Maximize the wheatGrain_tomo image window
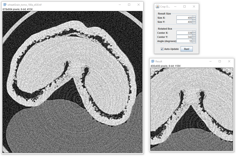 (129, 5)
